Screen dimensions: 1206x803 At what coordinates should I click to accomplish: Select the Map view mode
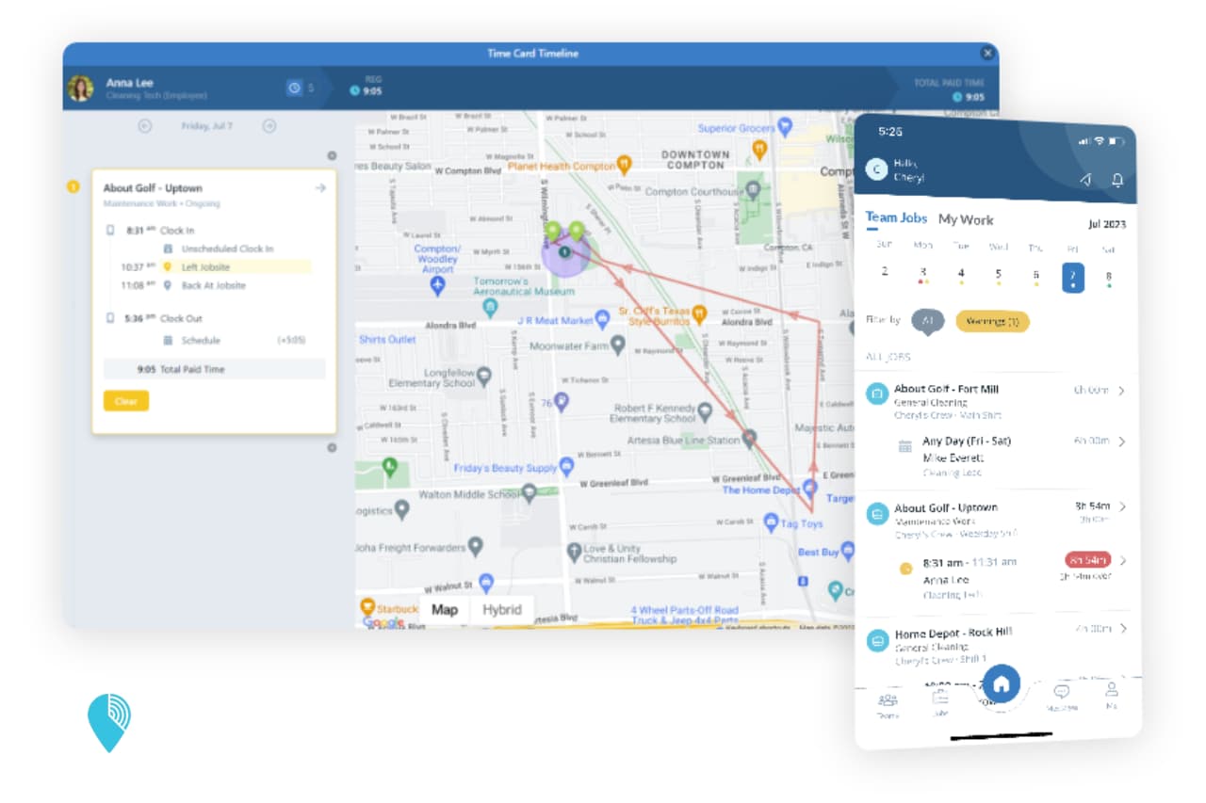pyautogui.click(x=445, y=609)
